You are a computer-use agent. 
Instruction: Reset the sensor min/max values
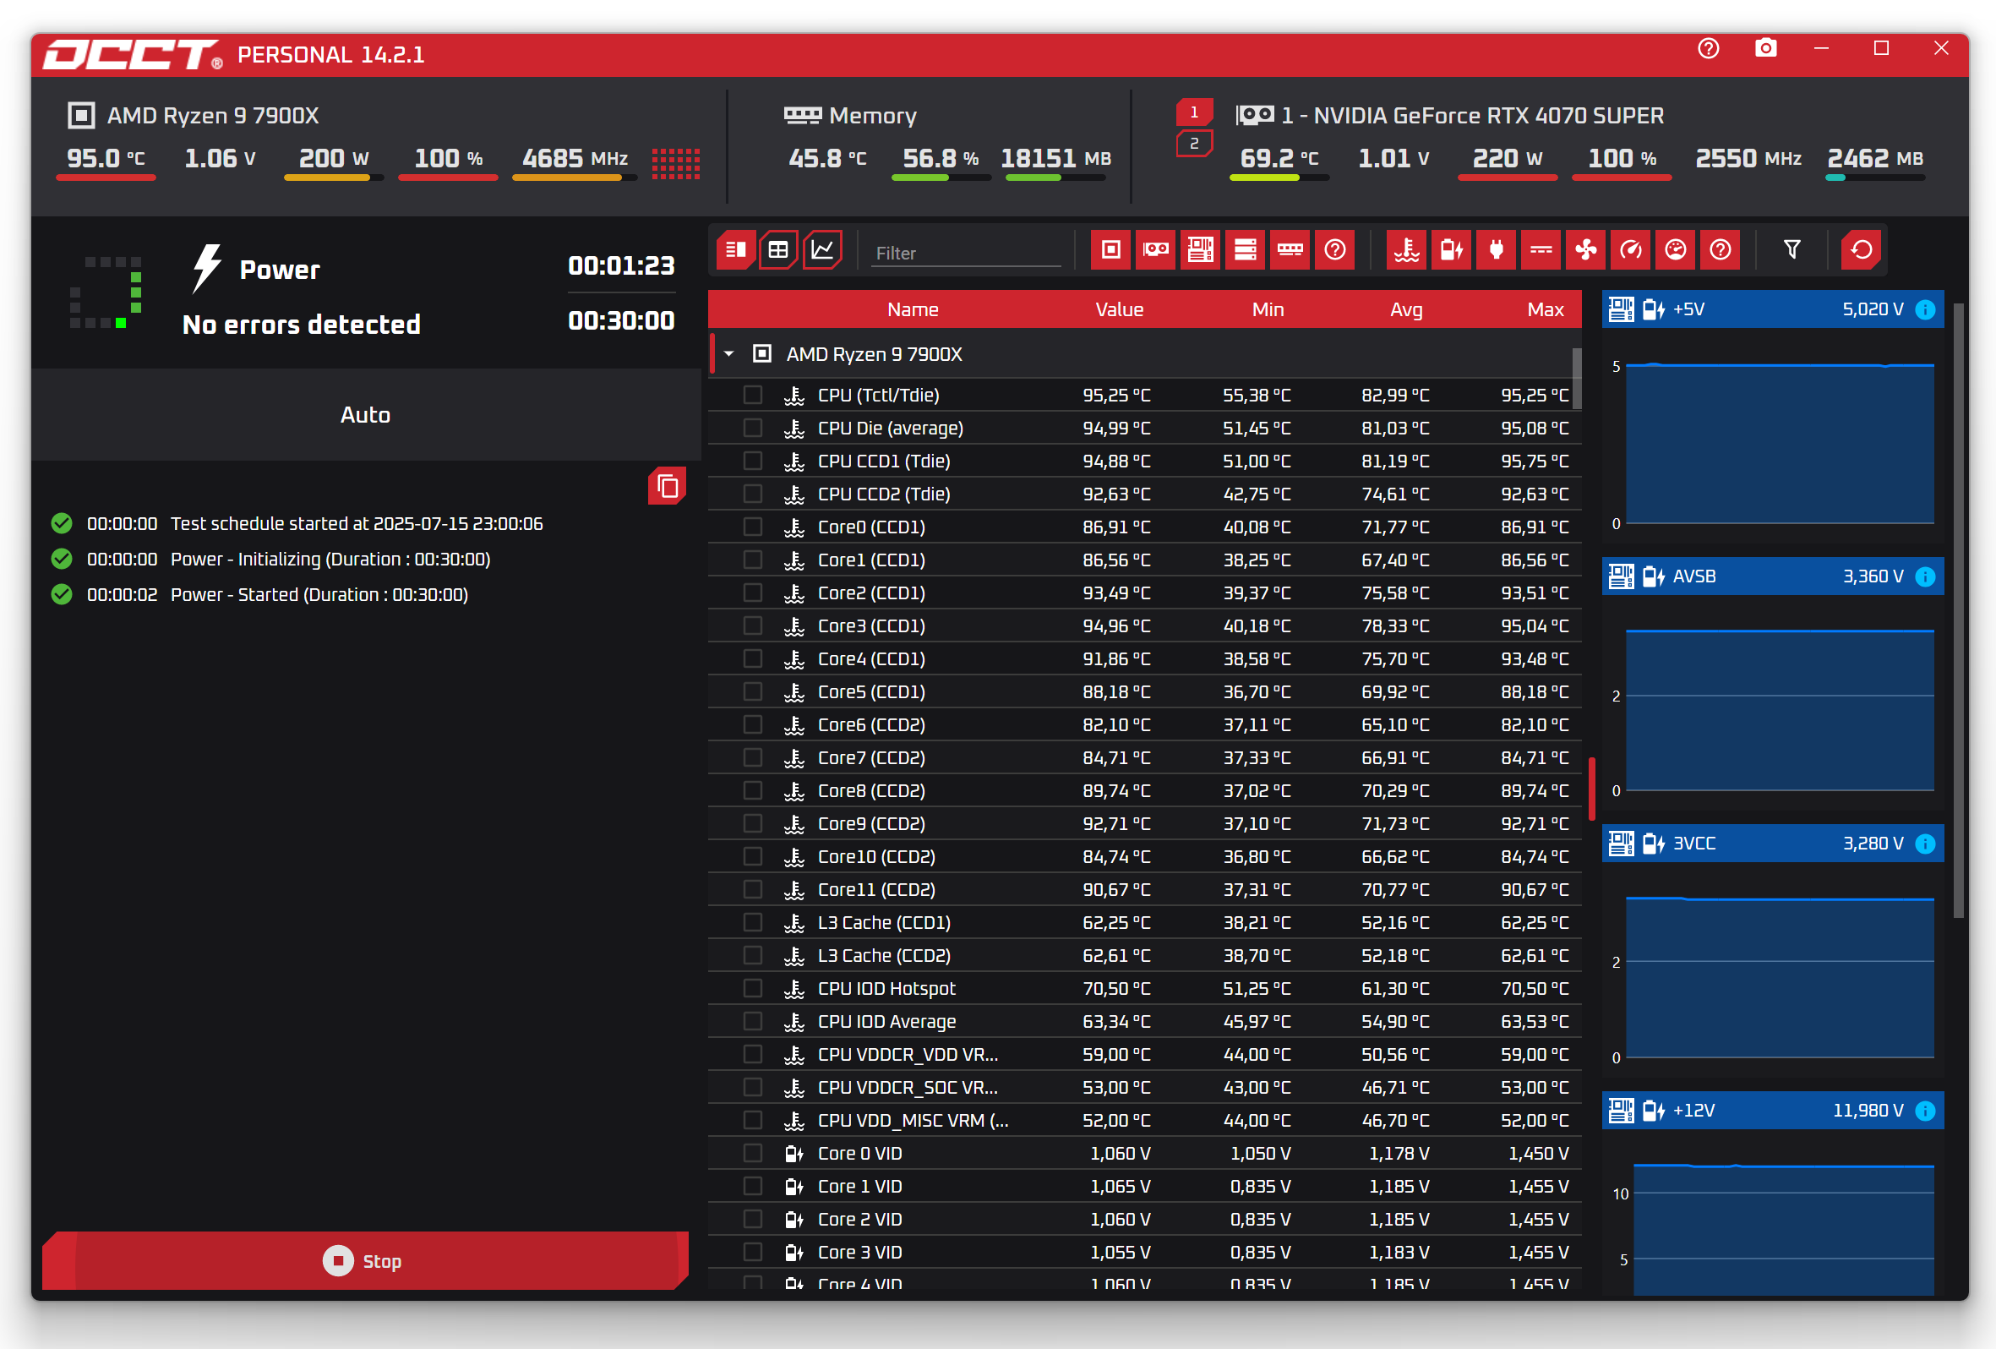1861,250
